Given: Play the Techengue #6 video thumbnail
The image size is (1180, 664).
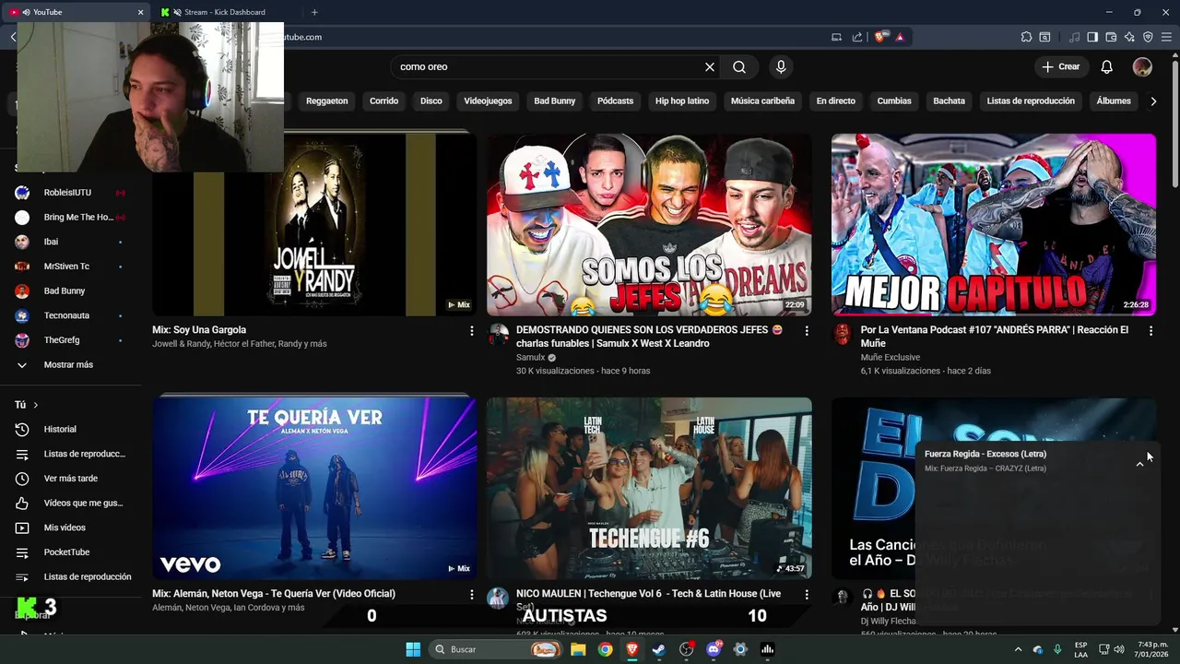Looking at the screenshot, I should tap(649, 489).
